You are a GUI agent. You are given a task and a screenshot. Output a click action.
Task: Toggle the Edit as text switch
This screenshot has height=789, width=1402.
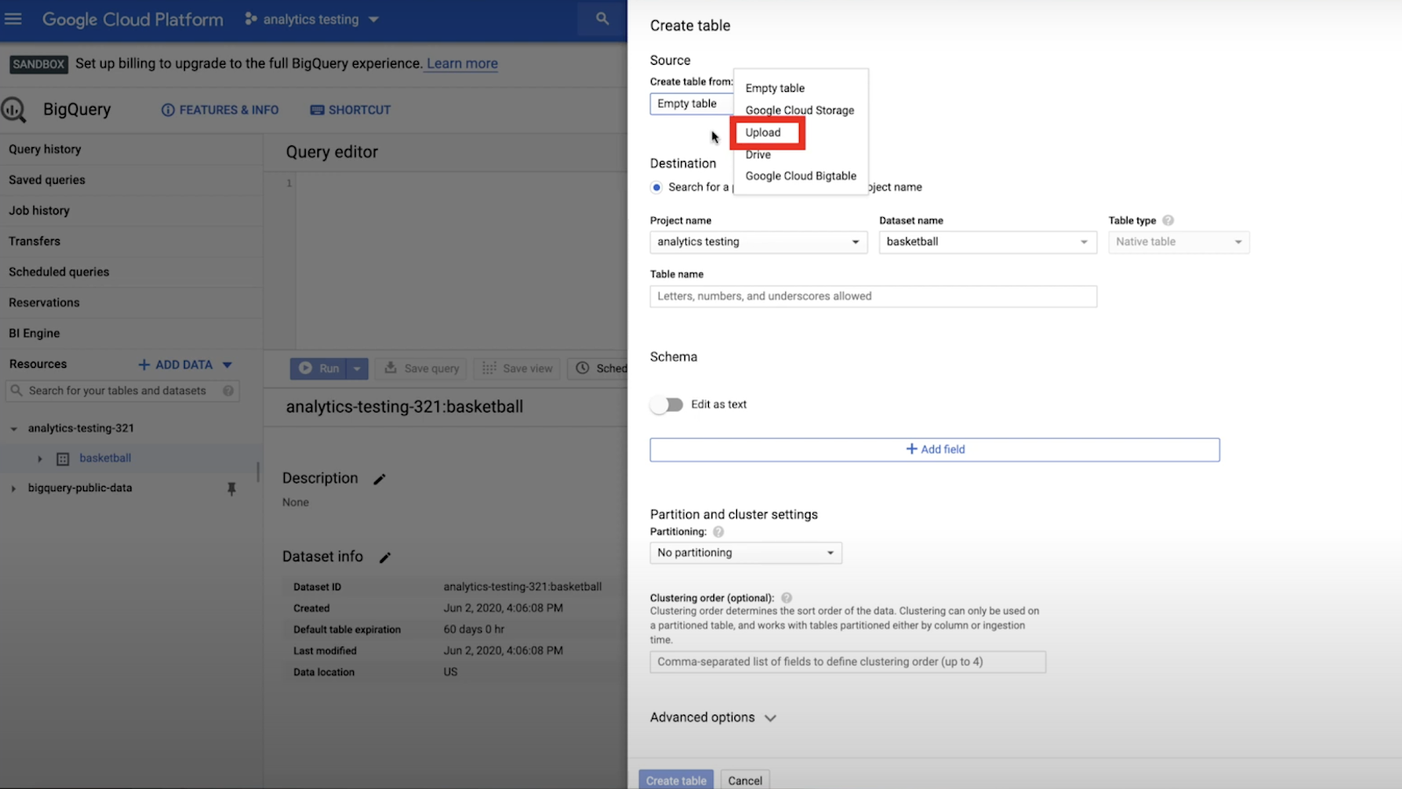(667, 405)
